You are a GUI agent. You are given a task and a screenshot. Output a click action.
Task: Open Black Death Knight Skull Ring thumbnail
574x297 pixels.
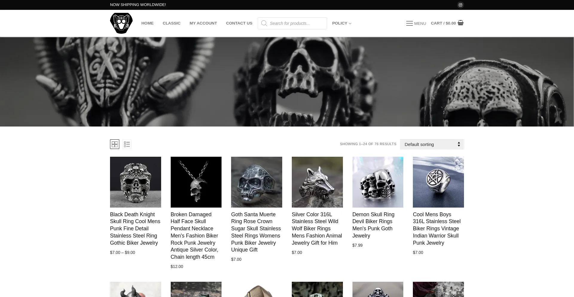click(135, 182)
